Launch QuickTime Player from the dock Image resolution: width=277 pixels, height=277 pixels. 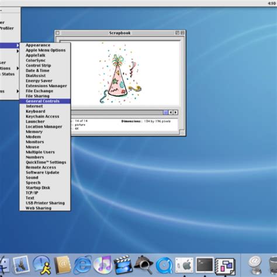tap(164, 265)
